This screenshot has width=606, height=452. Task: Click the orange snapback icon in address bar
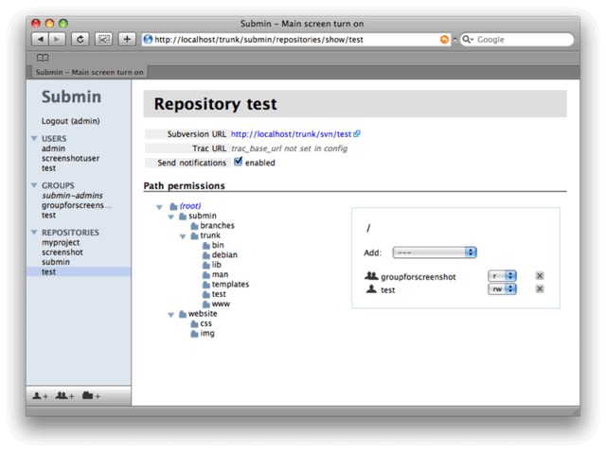(x=445, y=40)
